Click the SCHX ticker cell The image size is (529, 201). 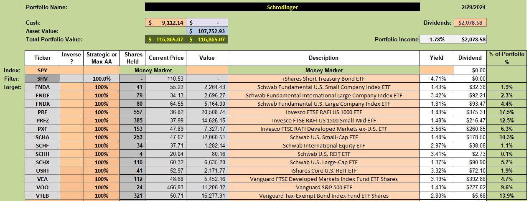(42, 162)
